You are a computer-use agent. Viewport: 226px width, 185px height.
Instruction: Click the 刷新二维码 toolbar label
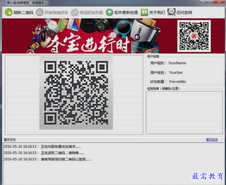23,13
